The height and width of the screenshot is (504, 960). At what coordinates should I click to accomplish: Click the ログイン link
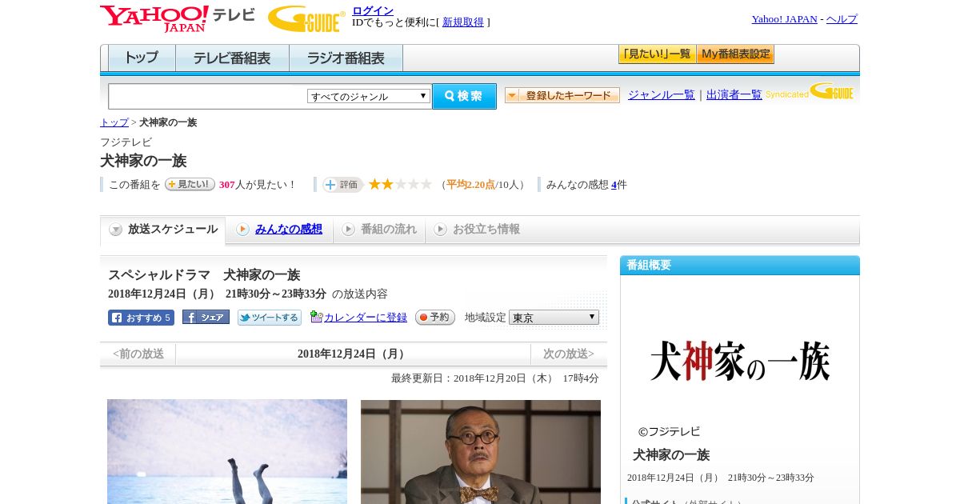pos(373,10)
